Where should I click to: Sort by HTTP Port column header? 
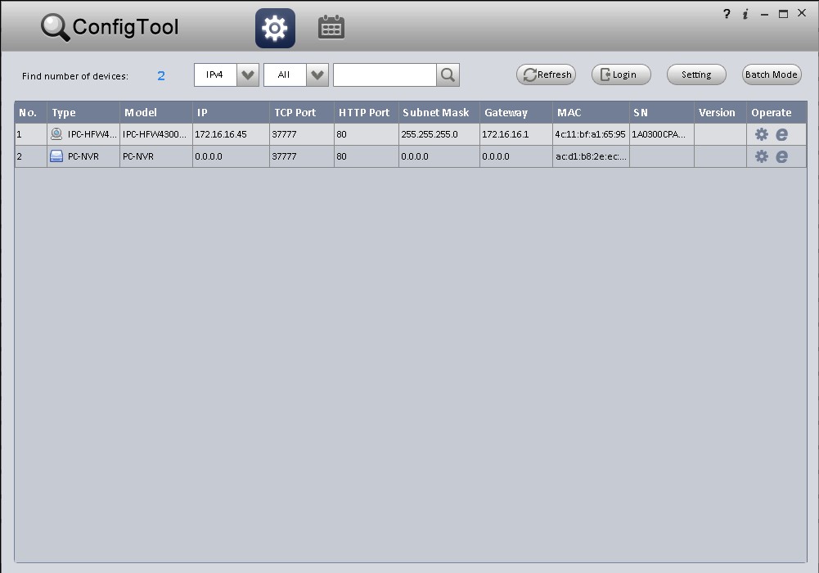pyautogui.click(x=367, y=112)
